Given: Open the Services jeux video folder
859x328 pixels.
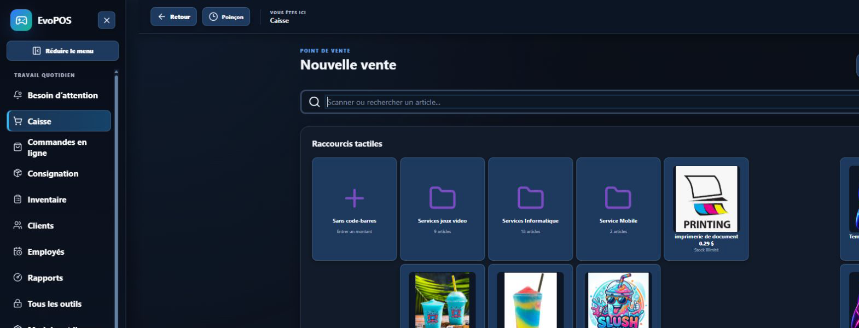Looking at the screenshot, I should coord(443,209).
